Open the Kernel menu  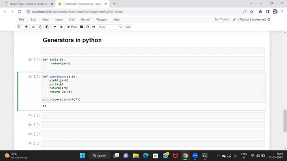(85, 20)
